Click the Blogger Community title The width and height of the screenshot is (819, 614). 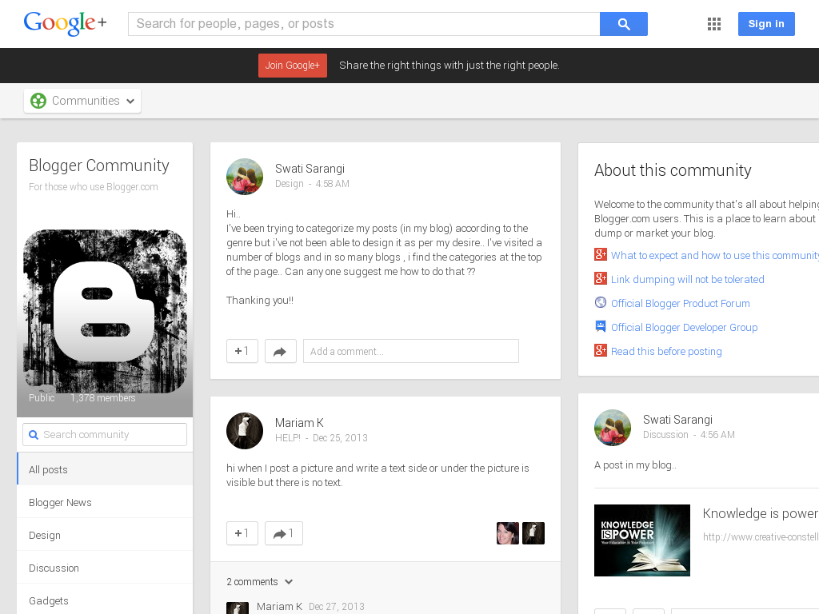98,165
